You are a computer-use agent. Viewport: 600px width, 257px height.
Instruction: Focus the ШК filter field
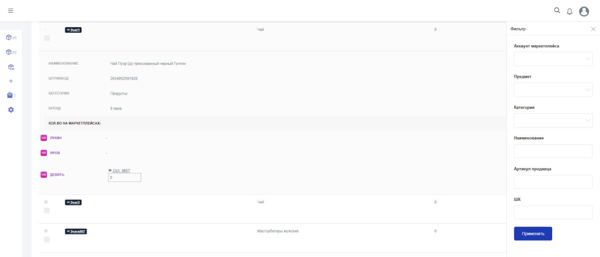(553, 213)
